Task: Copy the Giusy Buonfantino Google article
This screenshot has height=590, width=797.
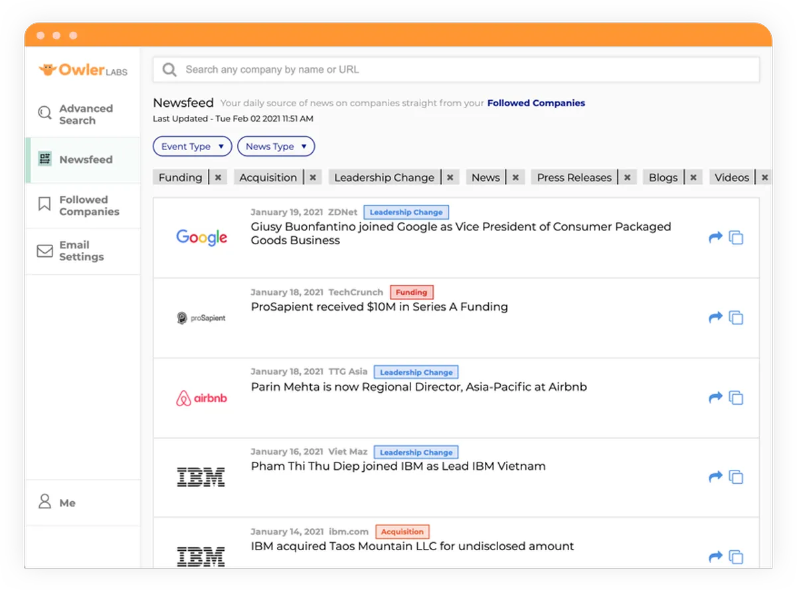Action: click(x=736, y=237)
